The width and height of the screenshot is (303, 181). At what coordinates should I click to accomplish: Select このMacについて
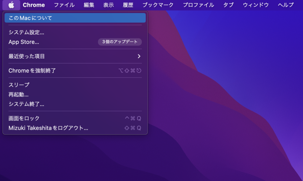coord(75,18)
